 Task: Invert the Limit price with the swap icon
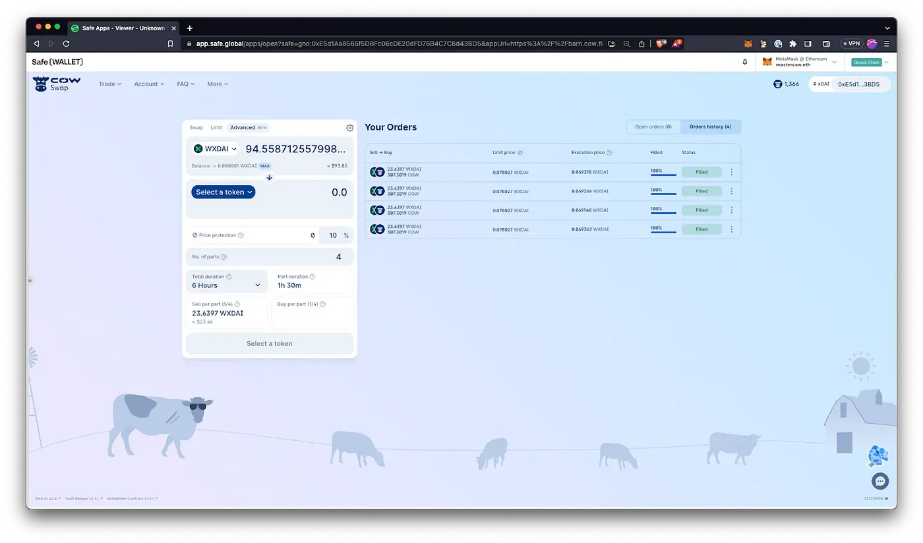pyautogui.click(x=520, y=152)
